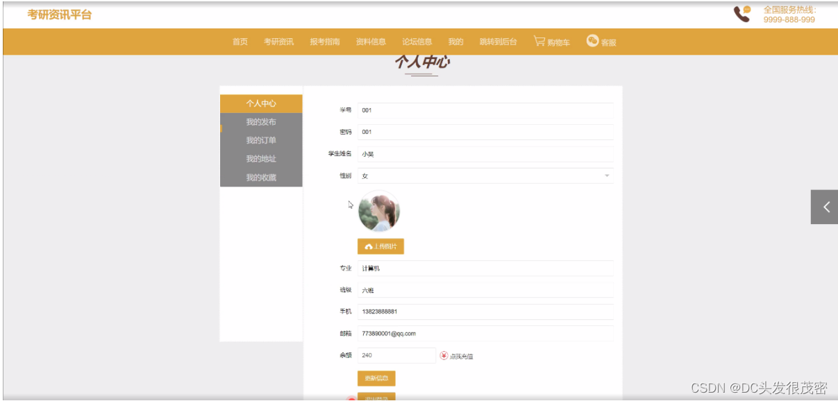Click the hotline number 9999-888-999
Viewport: 838px width, 401px height.
(x=789, y=20)
